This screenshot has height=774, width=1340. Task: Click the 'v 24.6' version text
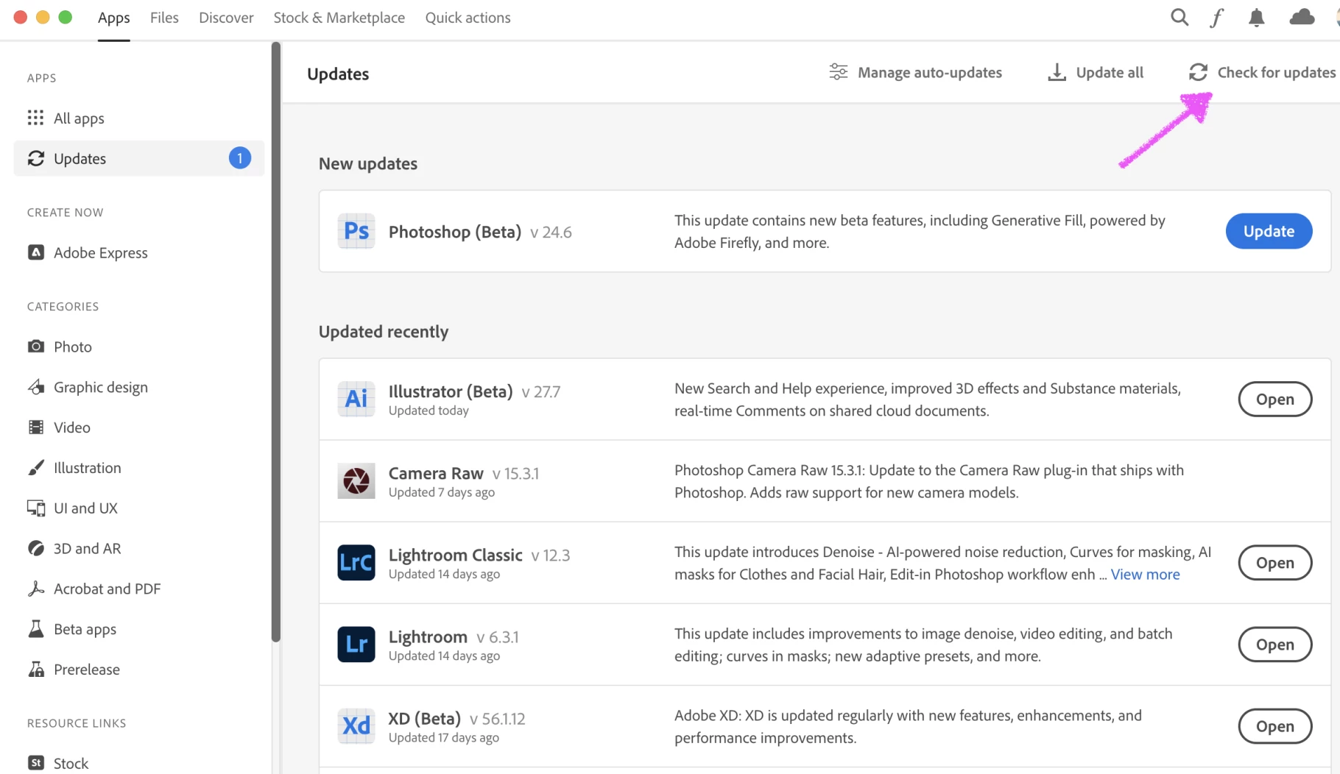click(x=551, y=232)
